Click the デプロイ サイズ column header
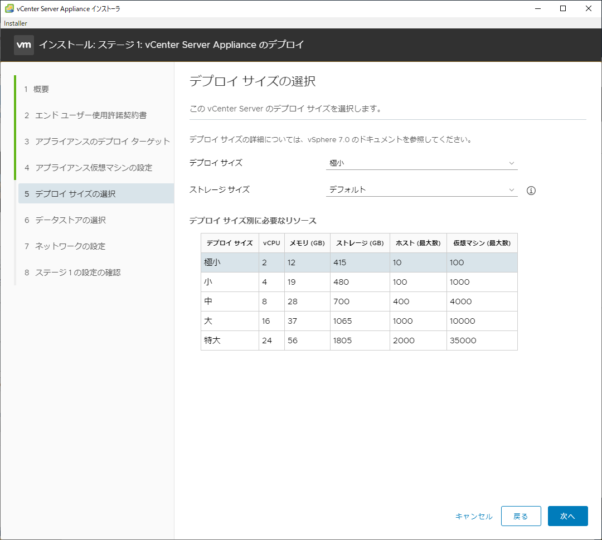Image resolution: width=602 pixels, height=540 pixels. [230, 243]
